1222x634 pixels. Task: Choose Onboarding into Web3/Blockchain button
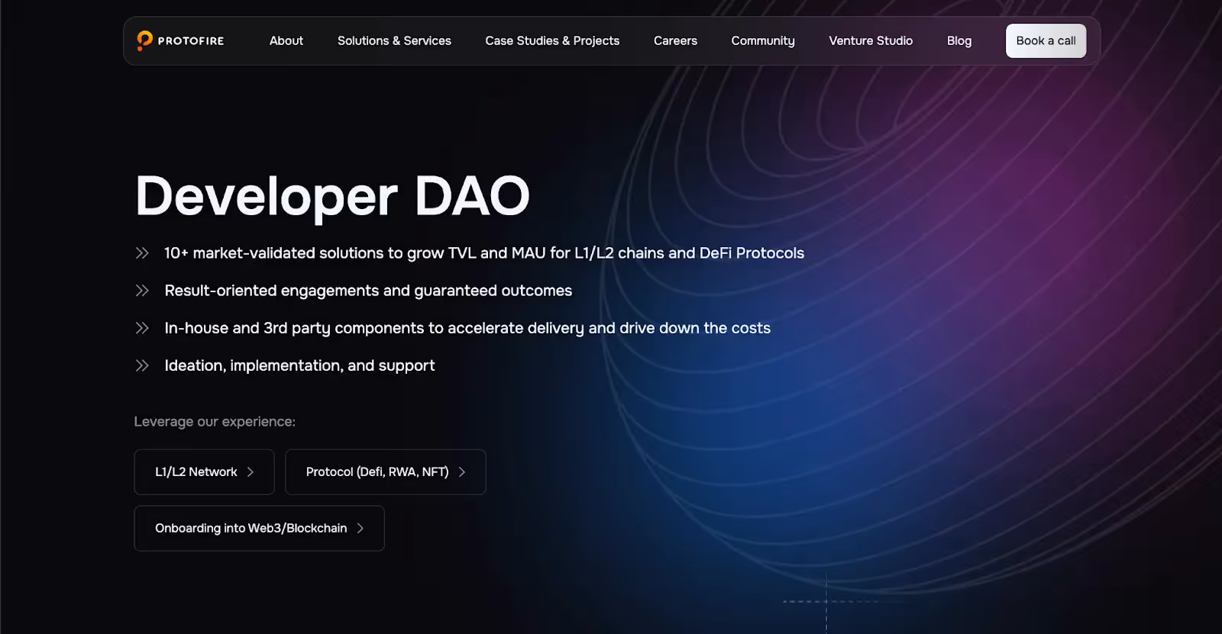pyautogui.click(x=259, y=528)
